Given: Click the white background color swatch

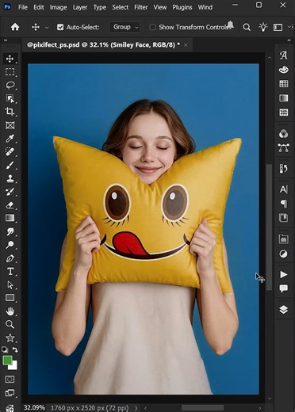Looking at the screenshot, I should click(13, 367).
